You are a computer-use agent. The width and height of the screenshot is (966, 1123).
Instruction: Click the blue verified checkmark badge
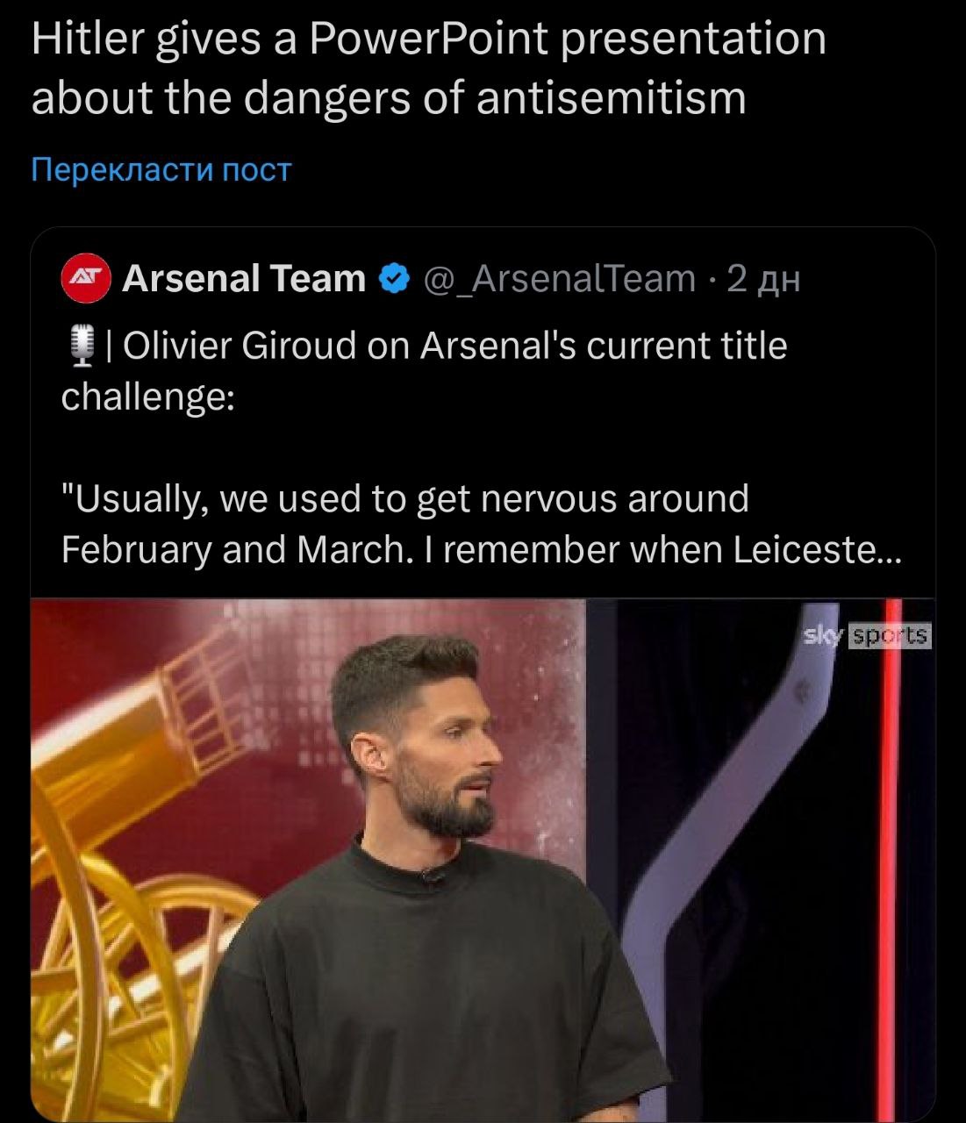394,279
